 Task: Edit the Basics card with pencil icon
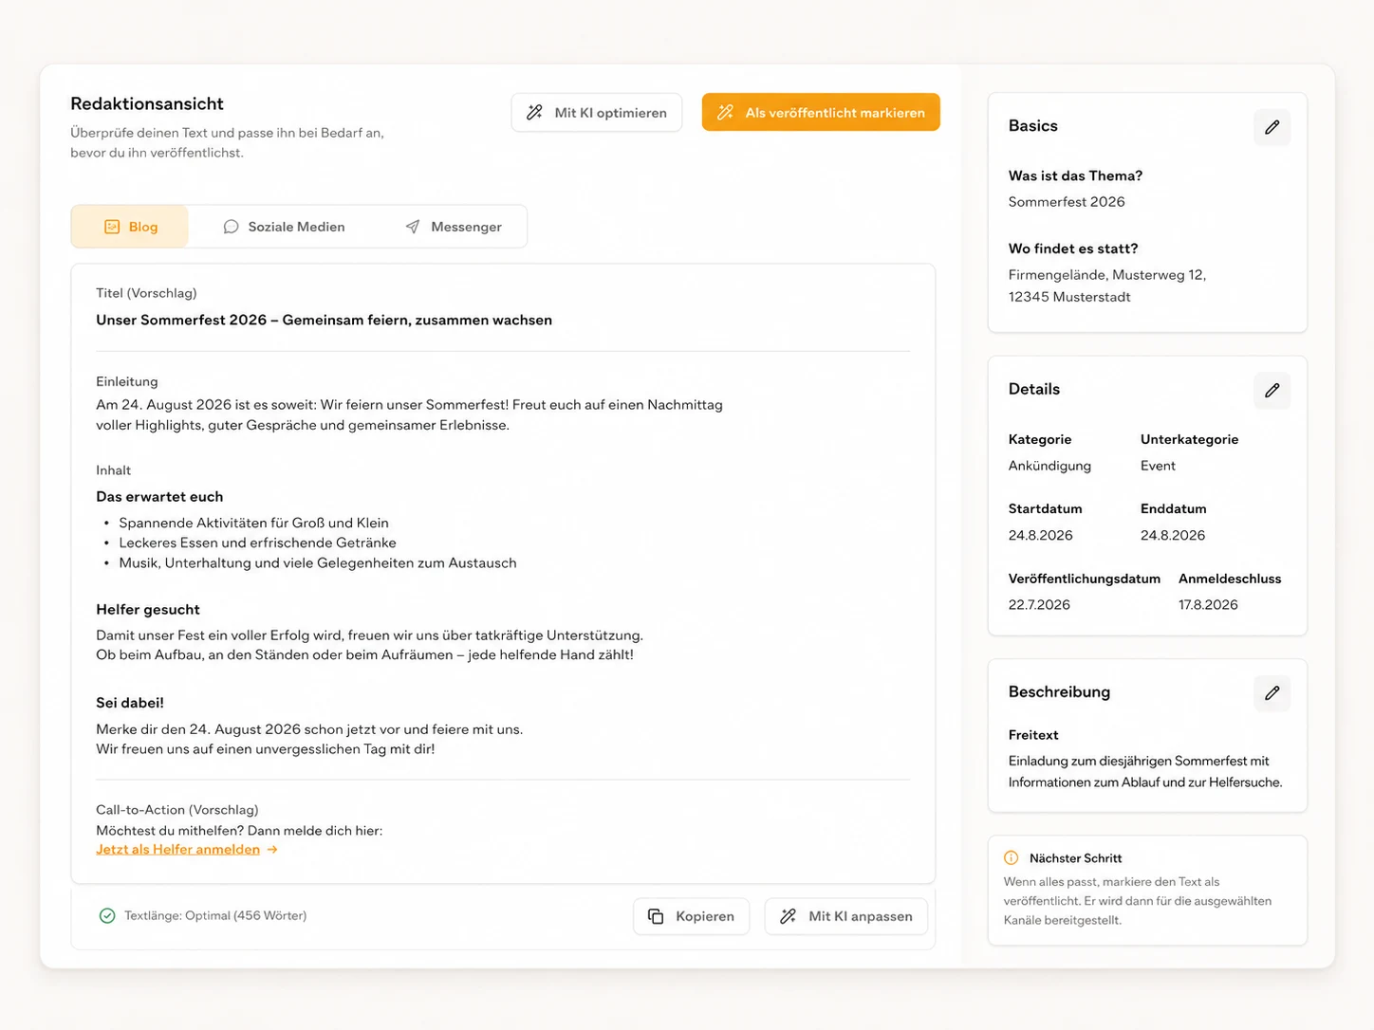pos(1272,127)
